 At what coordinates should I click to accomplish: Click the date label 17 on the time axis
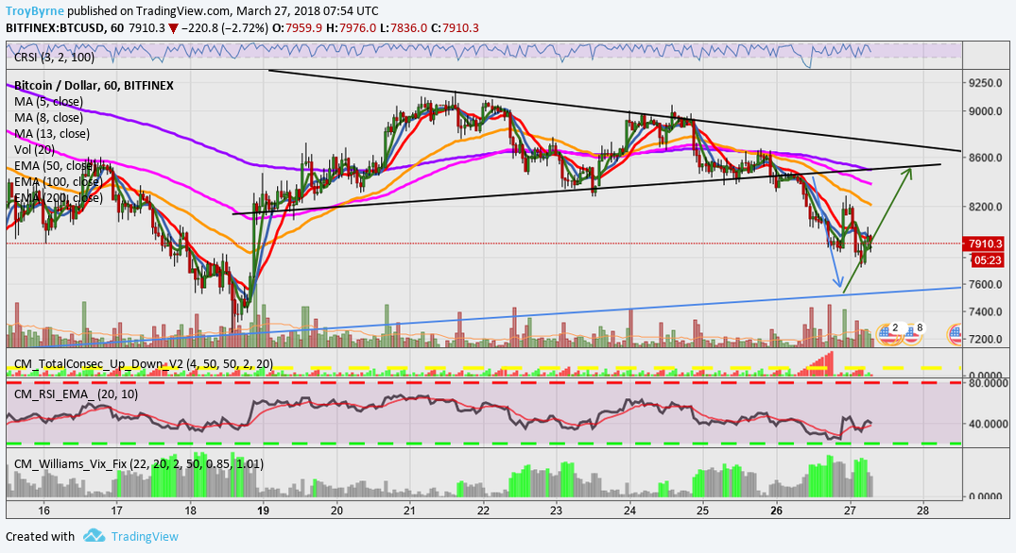[x=116, y=510]
